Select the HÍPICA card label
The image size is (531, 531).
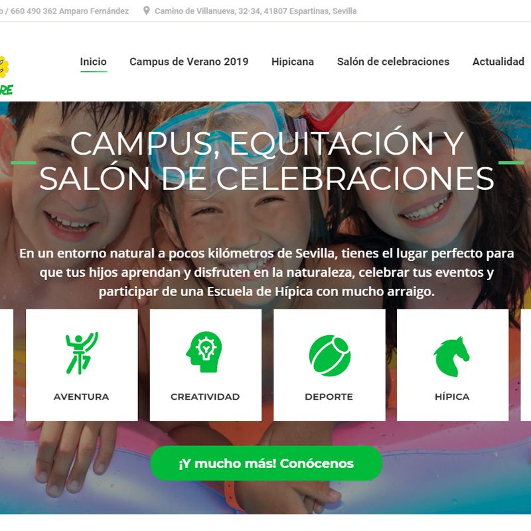tap(452, 396)
